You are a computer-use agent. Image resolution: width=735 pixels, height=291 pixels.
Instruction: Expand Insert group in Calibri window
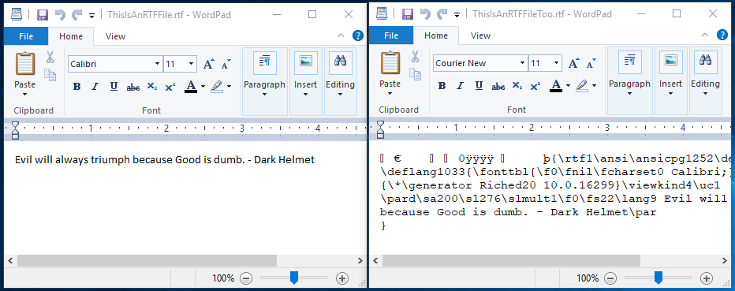tap(306, 81)
